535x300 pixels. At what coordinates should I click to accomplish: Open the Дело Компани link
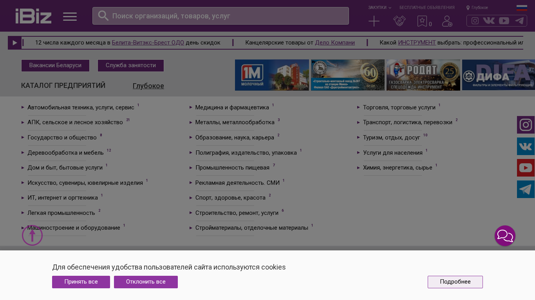335,43
